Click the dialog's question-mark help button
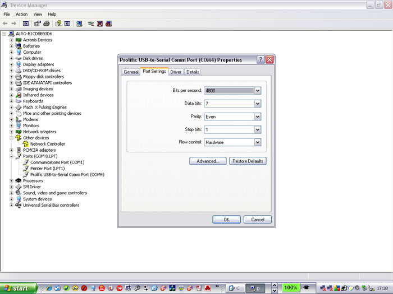The image size is (393, 294). (261, 59)
